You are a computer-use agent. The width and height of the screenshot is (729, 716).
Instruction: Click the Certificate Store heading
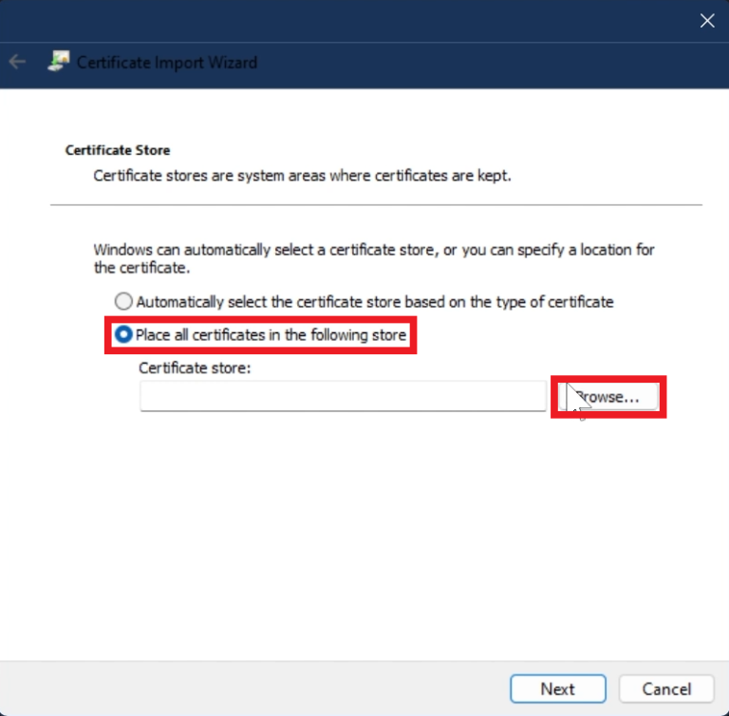point(118,150)
